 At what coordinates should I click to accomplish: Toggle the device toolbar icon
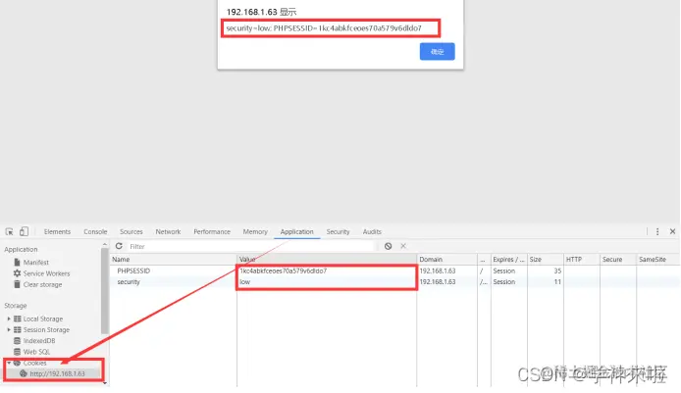tap(24, 231)
